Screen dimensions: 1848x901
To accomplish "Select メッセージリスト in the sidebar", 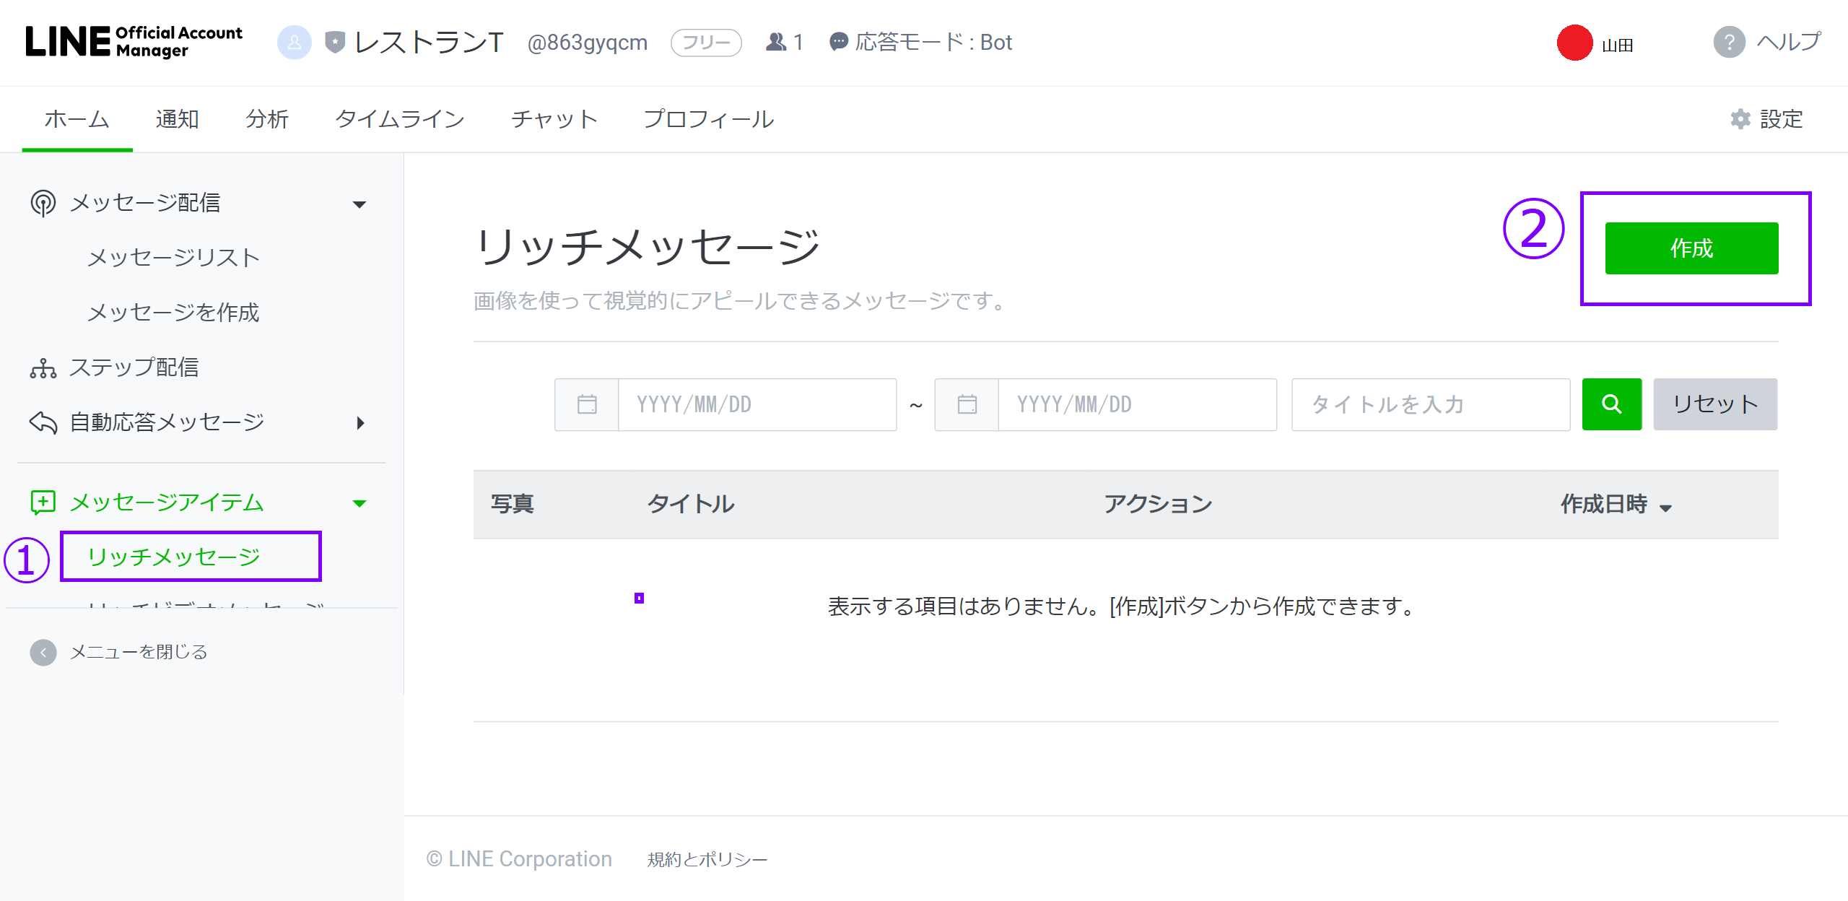I will click(173, 258).
